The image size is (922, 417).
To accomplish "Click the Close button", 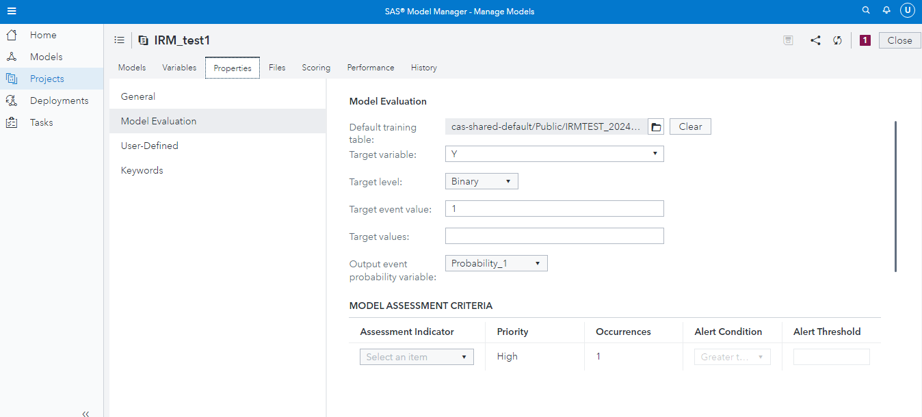I will [x=899, y=40].
